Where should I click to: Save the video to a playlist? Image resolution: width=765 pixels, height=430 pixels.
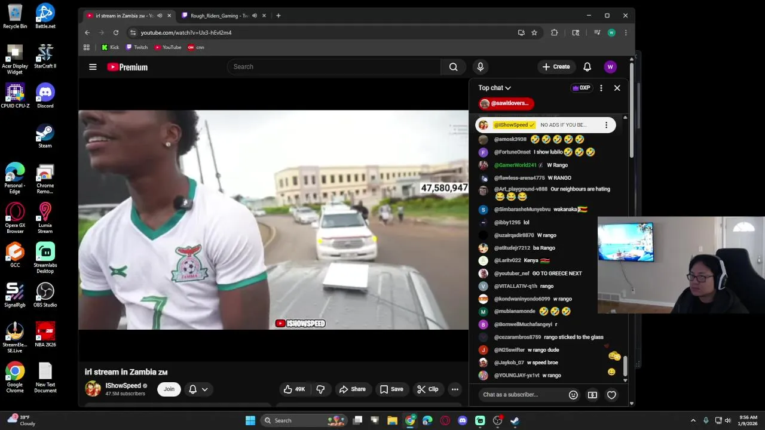click(391, 389)
